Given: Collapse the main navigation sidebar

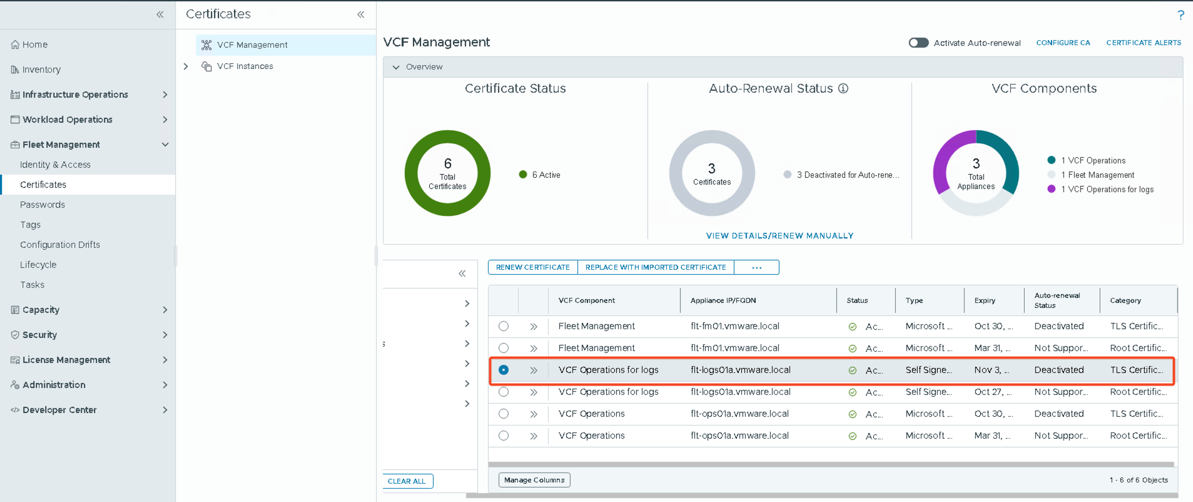Looking at the screenshot, I should point(160,14).
